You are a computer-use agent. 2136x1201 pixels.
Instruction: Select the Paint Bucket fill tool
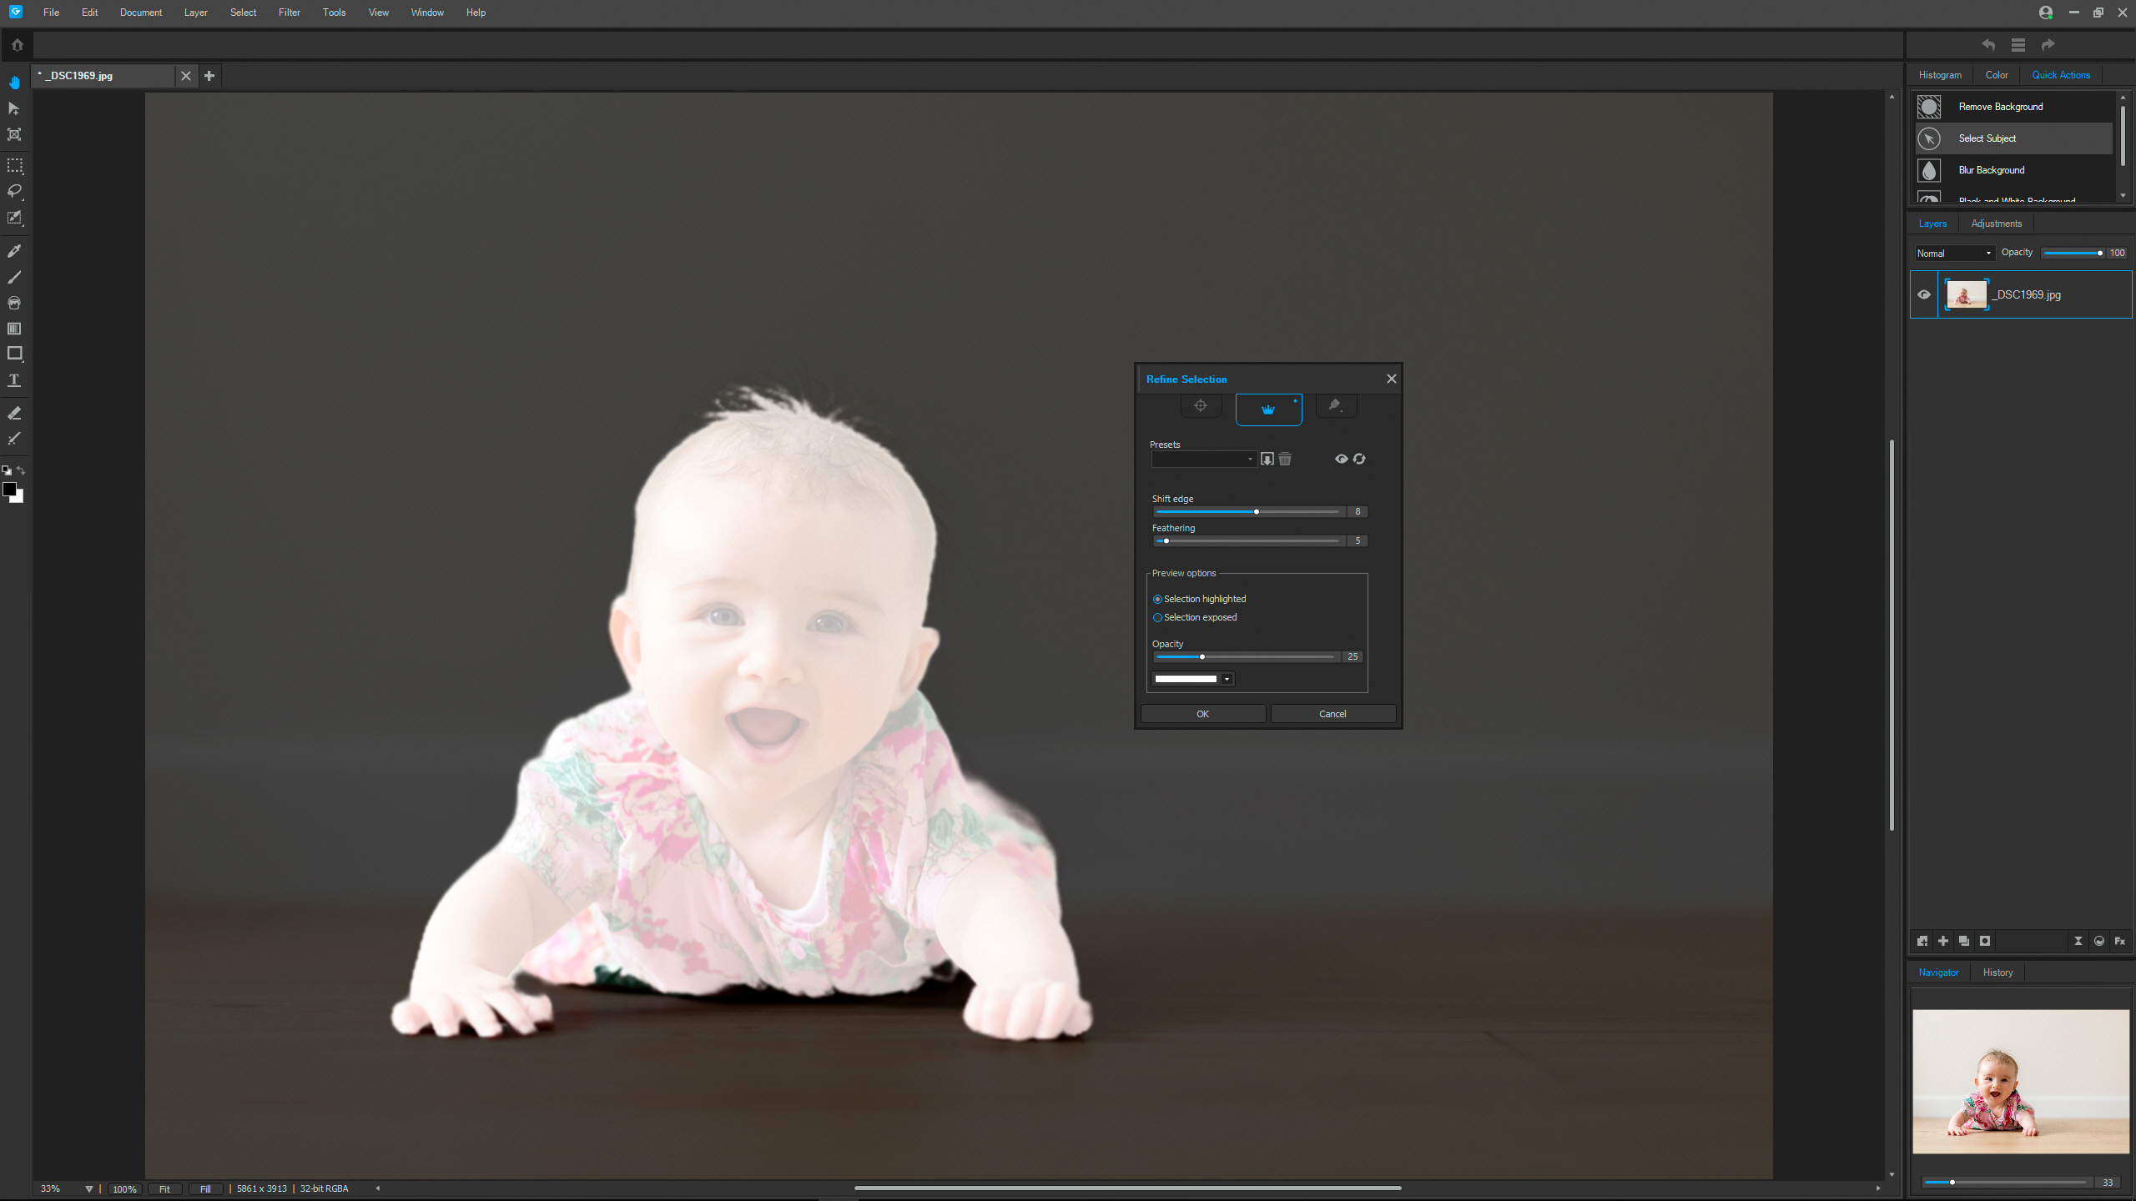pyautogui.click(x=14, y=302)
